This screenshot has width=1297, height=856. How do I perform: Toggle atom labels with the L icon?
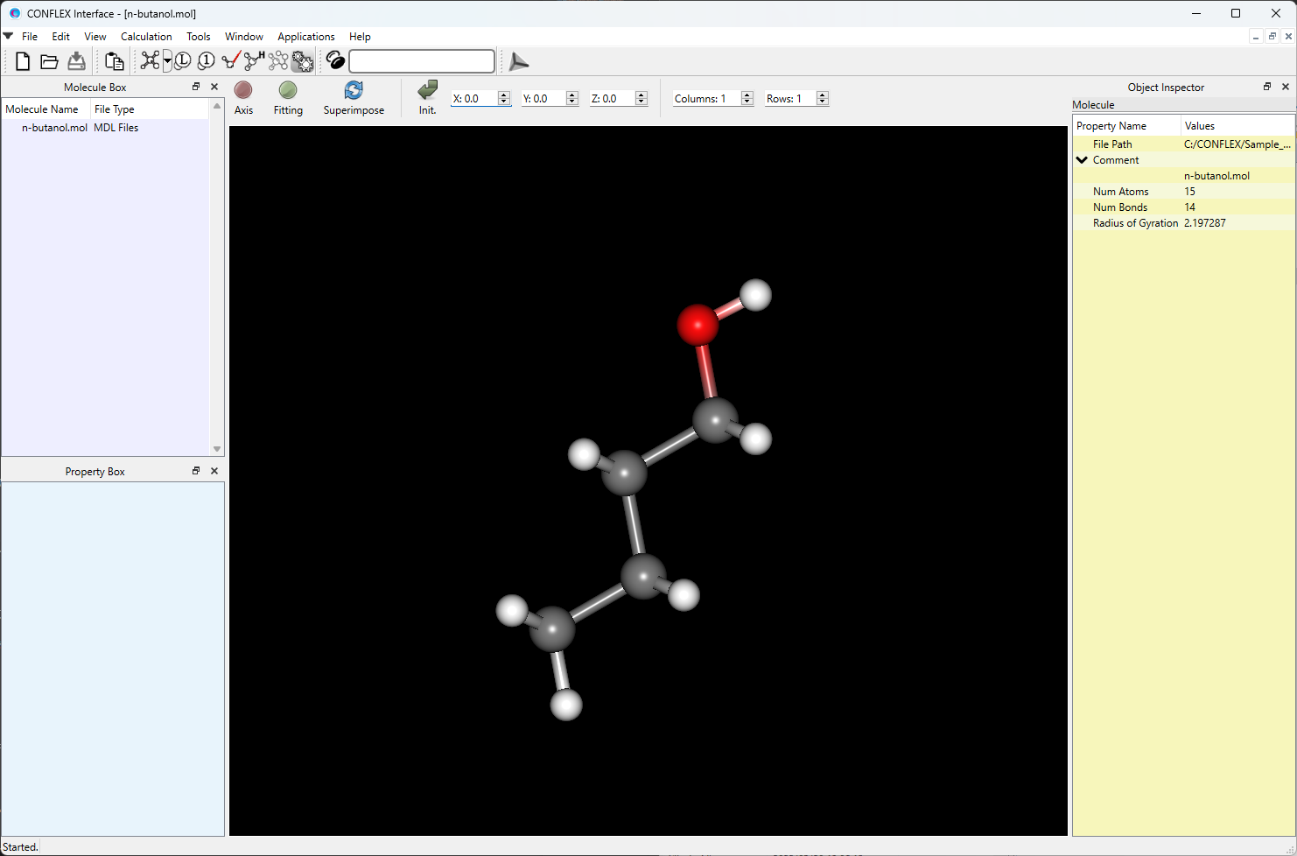point(182,60)
